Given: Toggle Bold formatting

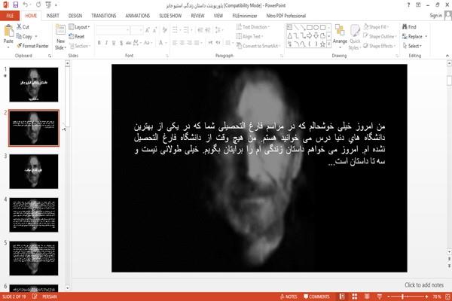Looking at the screenshot, I should [99, 43].
